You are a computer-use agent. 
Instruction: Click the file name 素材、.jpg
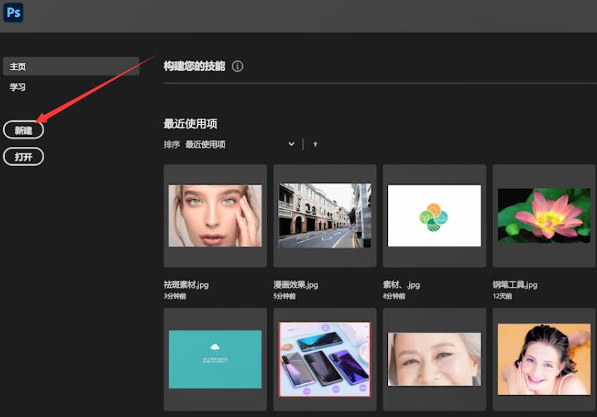(401, 285)
